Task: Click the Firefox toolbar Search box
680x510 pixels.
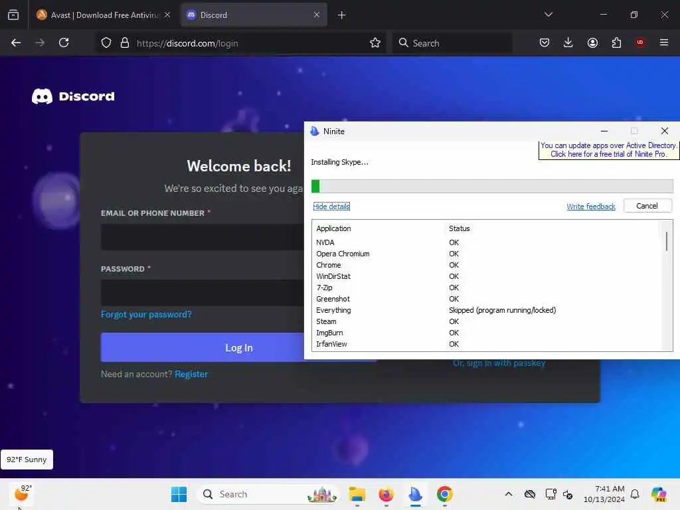Action: (x=452, y=43)
